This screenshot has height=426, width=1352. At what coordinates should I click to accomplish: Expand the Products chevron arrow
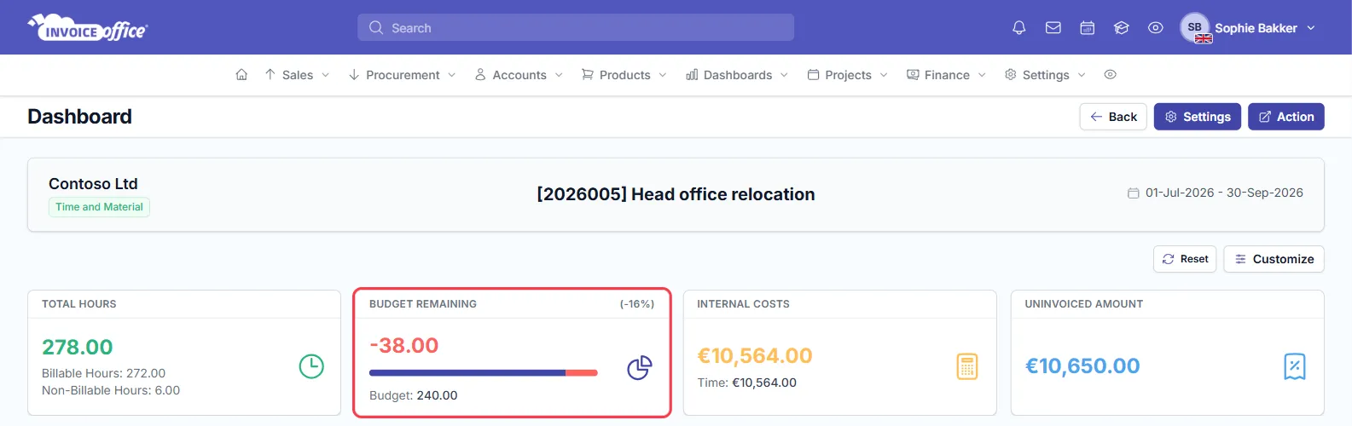click(x=663, y=75)
